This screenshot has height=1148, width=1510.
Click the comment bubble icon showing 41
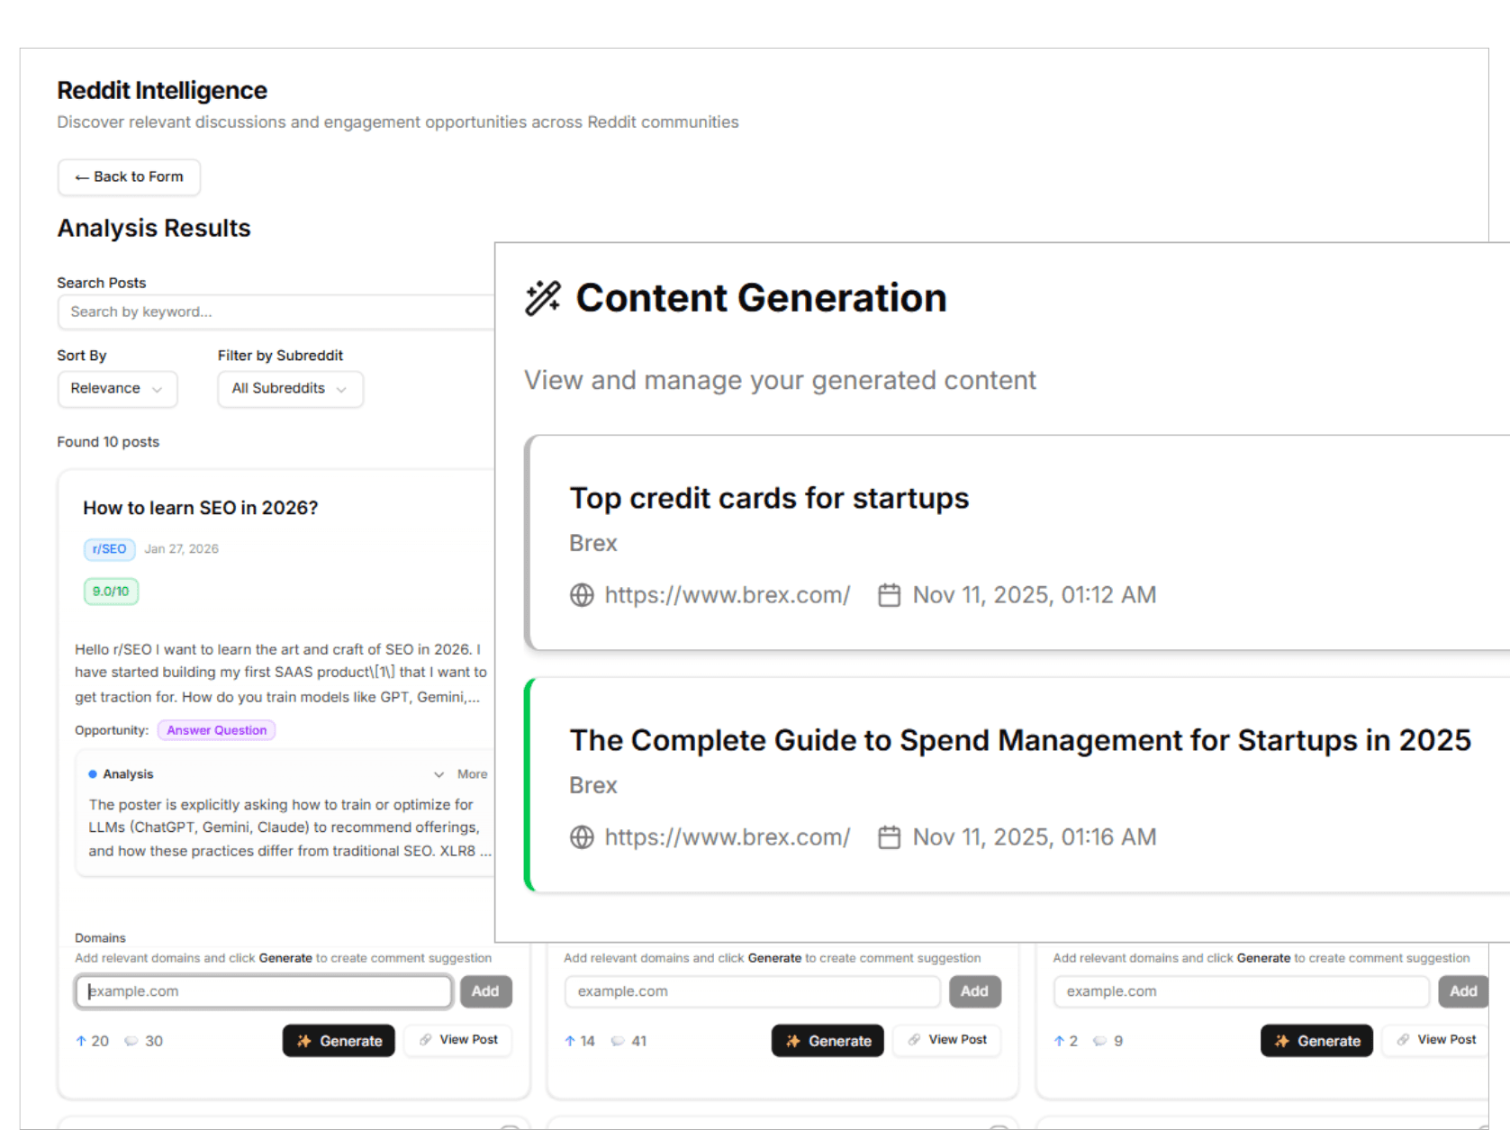click(618, 1041)
